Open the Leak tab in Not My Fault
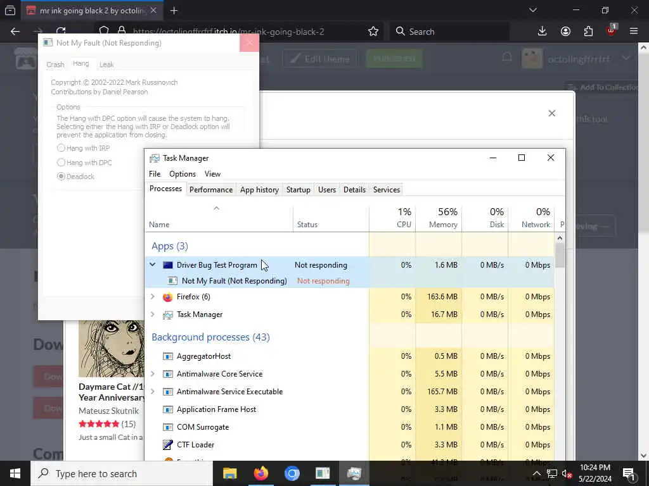 click(106, 65)
